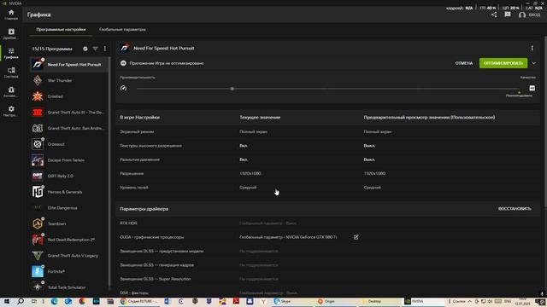
Task: Click the quality icon at slider's right end
Action: (532, 89)
